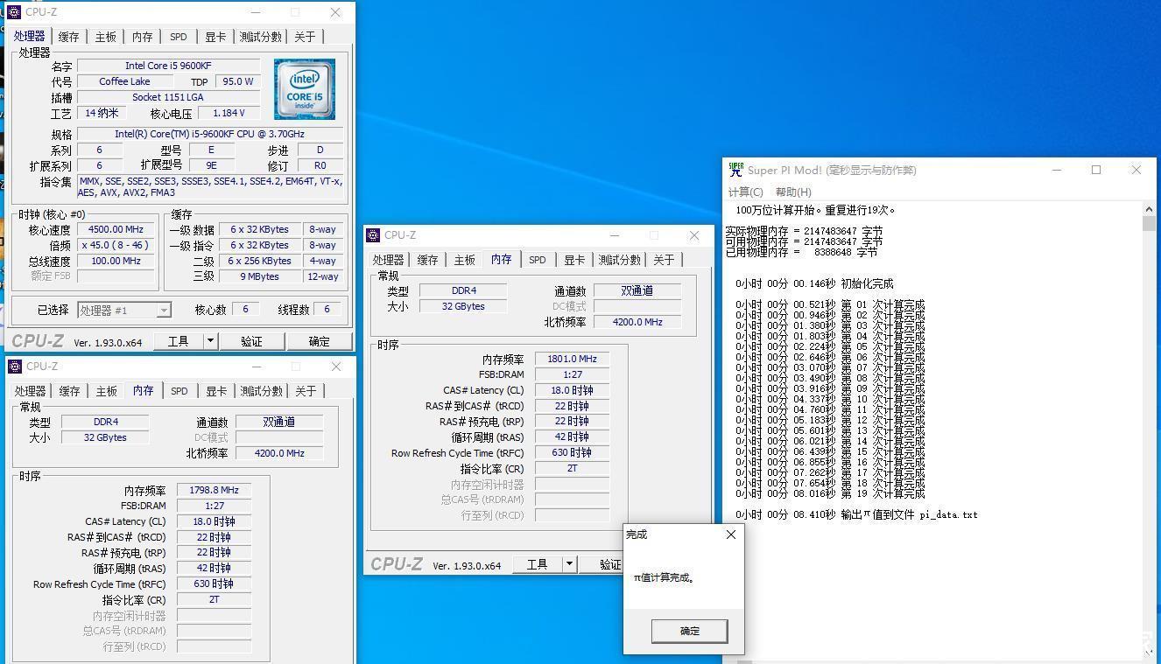Open 显卡 tab in top CPU-Z window
The image size is (1161, 664).
click(x=215, y=37)
